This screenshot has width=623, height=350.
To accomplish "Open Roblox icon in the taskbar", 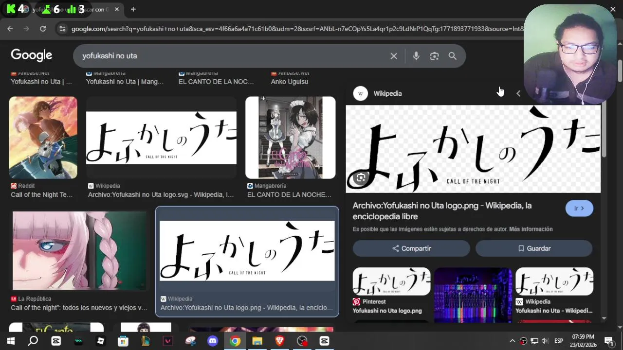I will [x=101, y=341].
